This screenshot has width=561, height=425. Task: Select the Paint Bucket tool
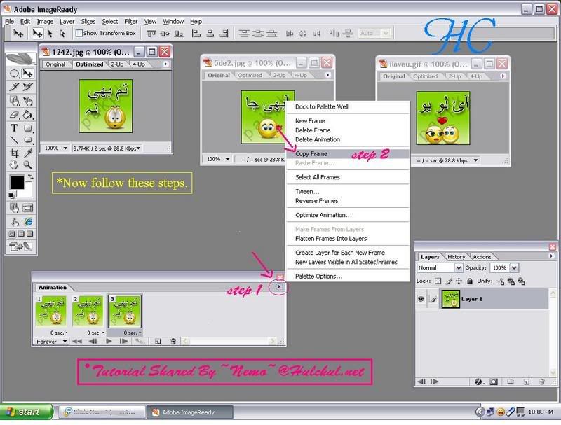pyautogui.click(x=28, y=115)
